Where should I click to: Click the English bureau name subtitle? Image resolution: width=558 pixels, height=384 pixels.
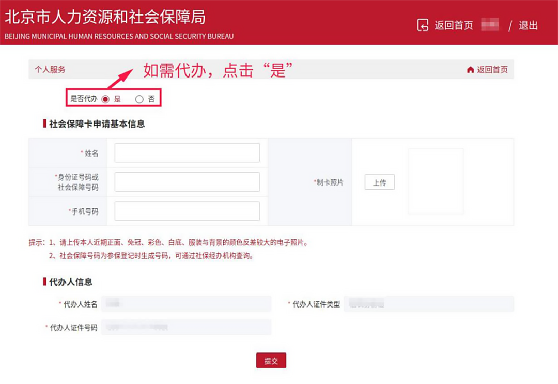click(x=119, y=37)
